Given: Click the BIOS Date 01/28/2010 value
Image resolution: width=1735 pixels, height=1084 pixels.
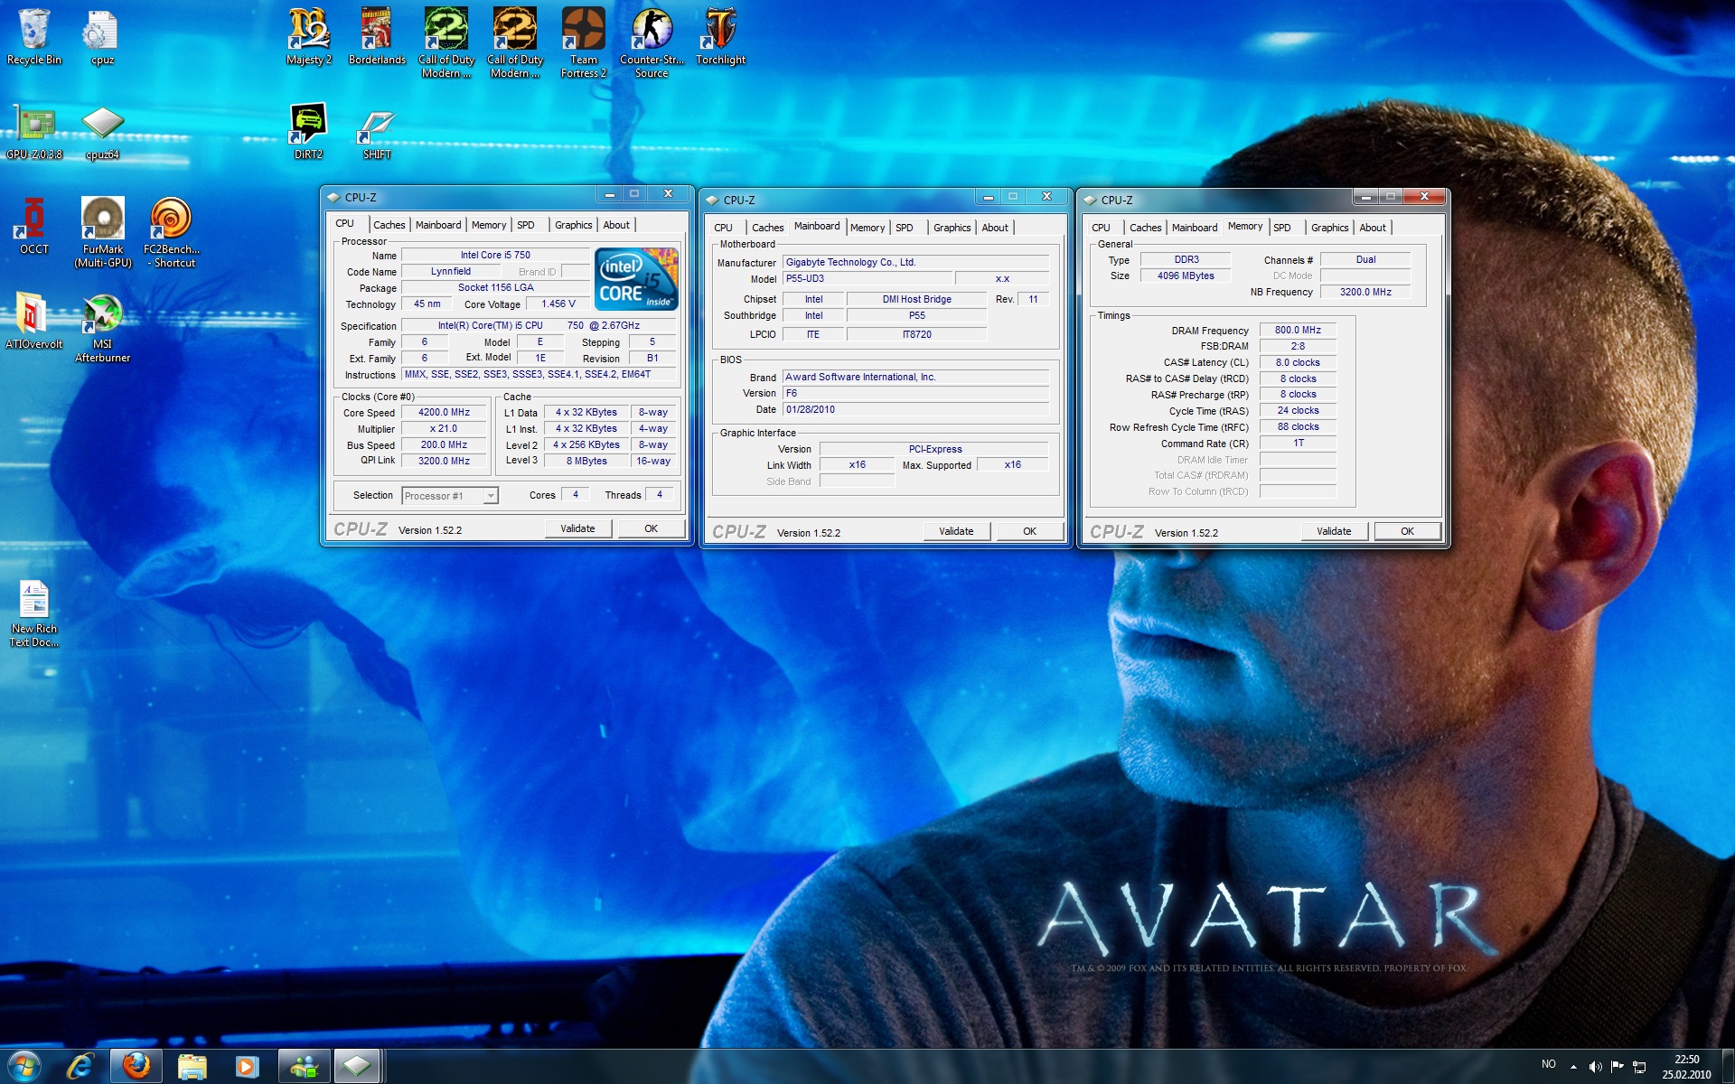Looking at the screenshot, I should 915,409.
